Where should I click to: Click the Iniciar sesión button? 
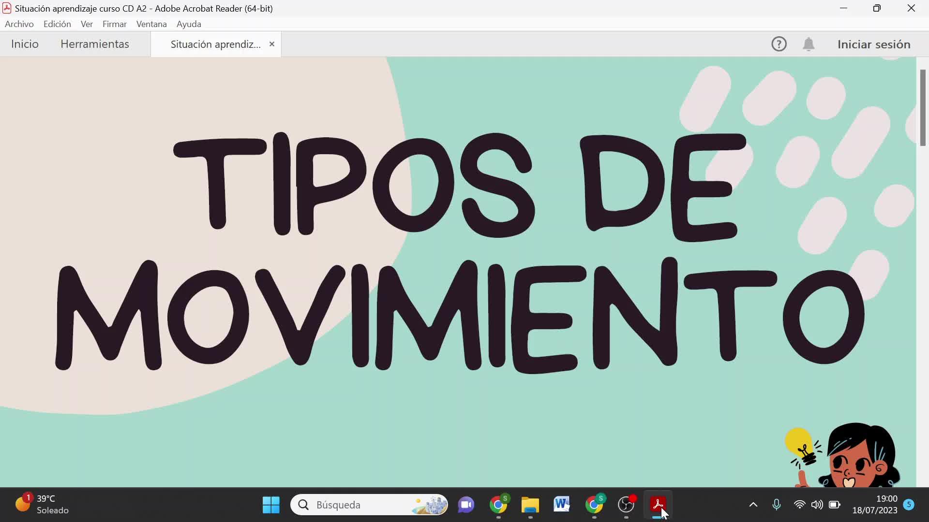874,44
